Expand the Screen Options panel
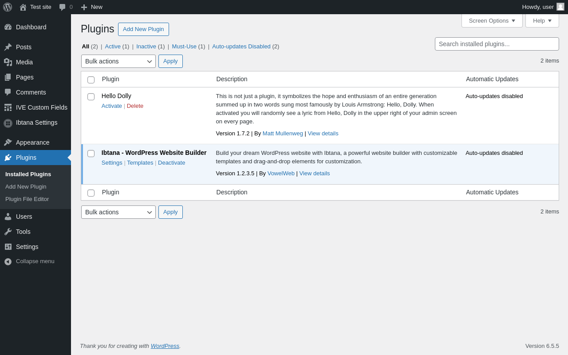 click(x=492, y=20)
